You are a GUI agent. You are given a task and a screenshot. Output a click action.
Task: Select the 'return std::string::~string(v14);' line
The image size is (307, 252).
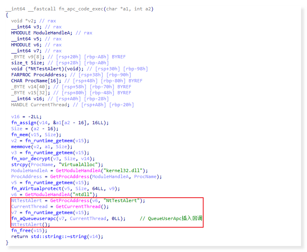pos(57,236)
